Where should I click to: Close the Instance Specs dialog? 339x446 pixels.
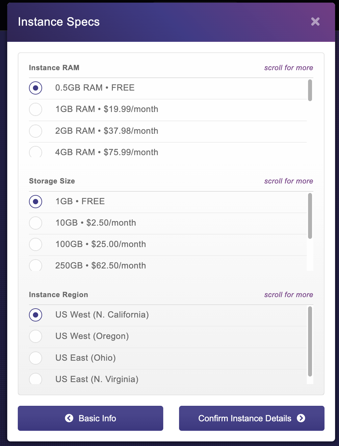(315, 22)
